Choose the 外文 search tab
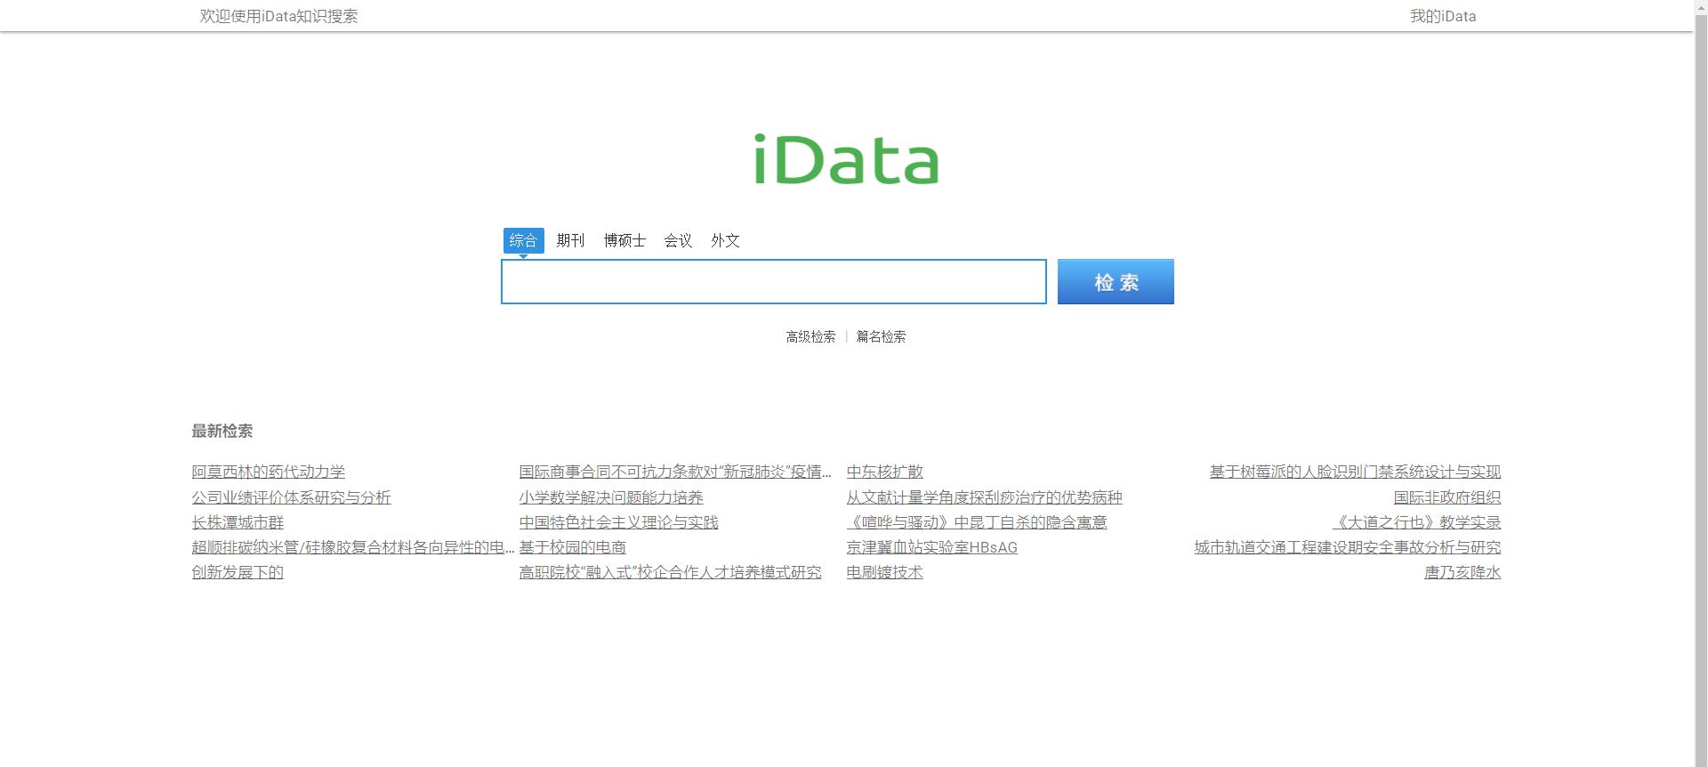 725,240
